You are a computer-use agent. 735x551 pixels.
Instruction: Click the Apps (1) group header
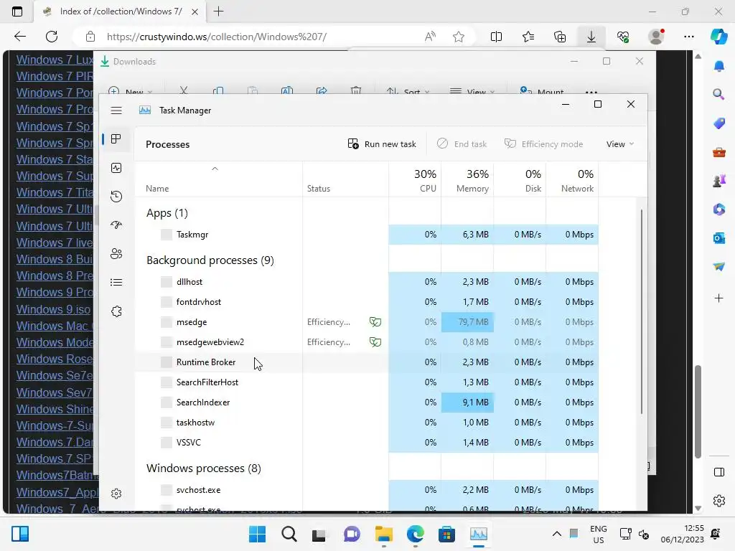[x=167, y=213]
